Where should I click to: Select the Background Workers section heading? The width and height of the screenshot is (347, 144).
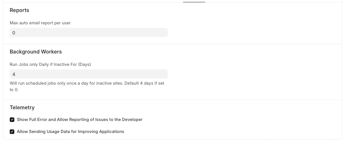[x=36, y=52]
